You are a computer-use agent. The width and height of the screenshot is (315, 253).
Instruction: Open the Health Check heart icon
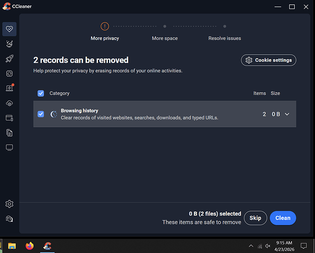pyautogui.click(x=10, y=29)
